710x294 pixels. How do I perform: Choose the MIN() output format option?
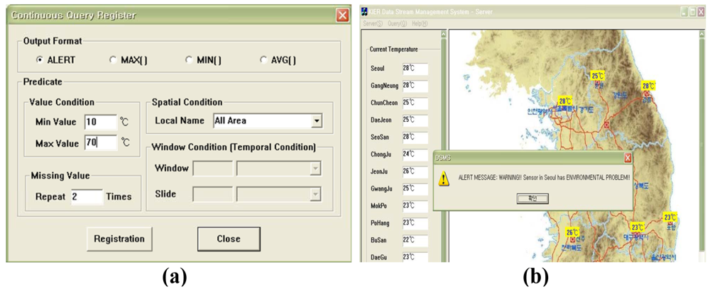(x=189, y=60)
